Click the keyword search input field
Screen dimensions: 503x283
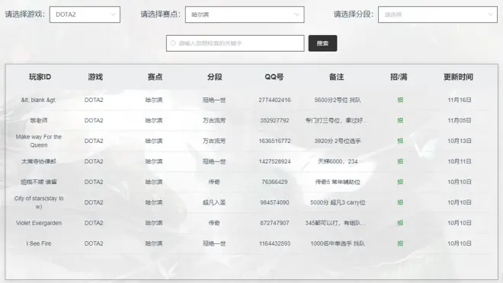coord(235,43)
